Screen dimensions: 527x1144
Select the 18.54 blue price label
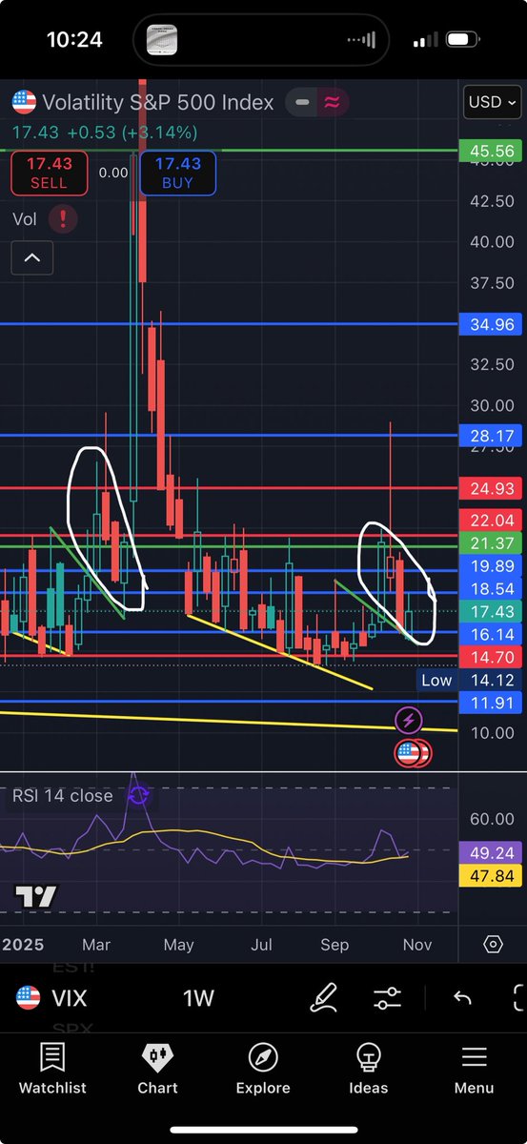[489, 589]
